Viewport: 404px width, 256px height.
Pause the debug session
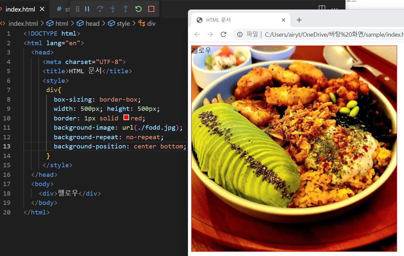pos(87,9)
